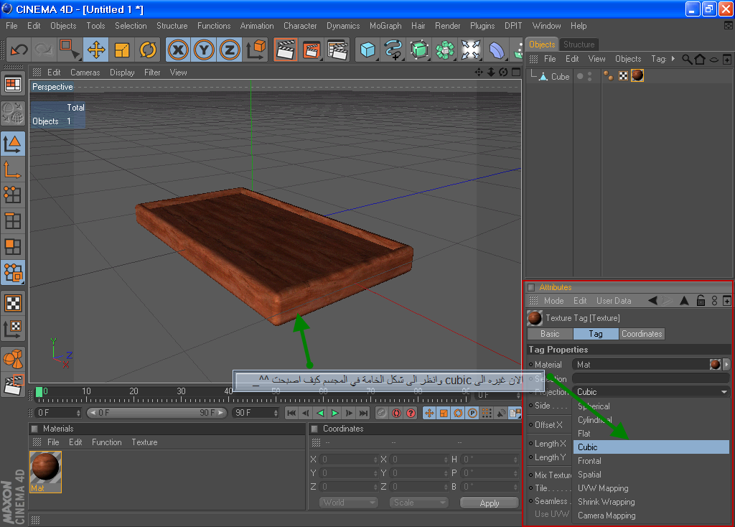
Task: Open the Render menu
Action: click(x=448, y=26)
